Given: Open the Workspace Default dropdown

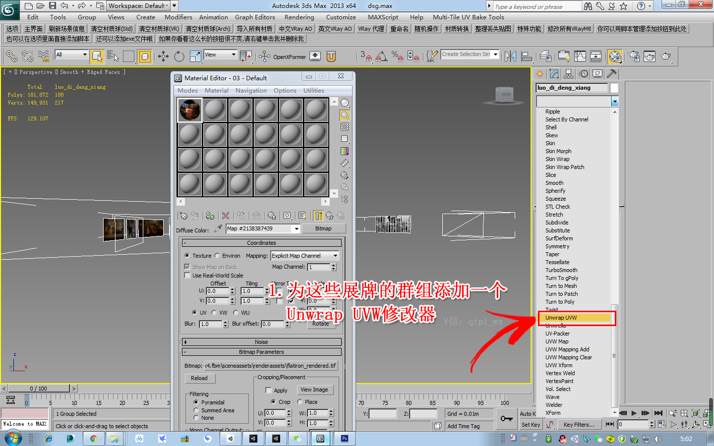Looking at the screenshot, I should 138,6.
